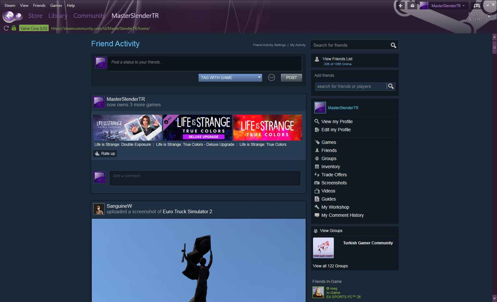Open Friends & Chat bubble icon
The height and width of the screenshot is (302, 497).
point(489,16)
